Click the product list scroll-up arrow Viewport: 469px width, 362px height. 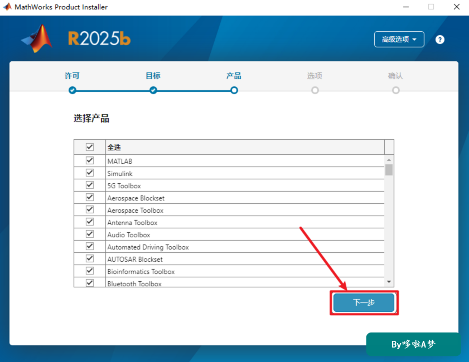click(389, 160)
